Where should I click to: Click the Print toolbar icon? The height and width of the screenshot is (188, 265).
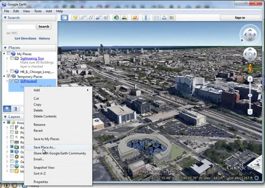[164, 18]
